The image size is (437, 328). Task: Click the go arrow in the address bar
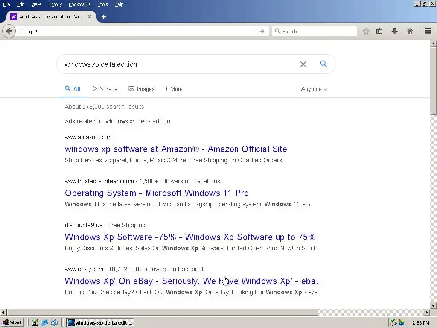[262, 31]
